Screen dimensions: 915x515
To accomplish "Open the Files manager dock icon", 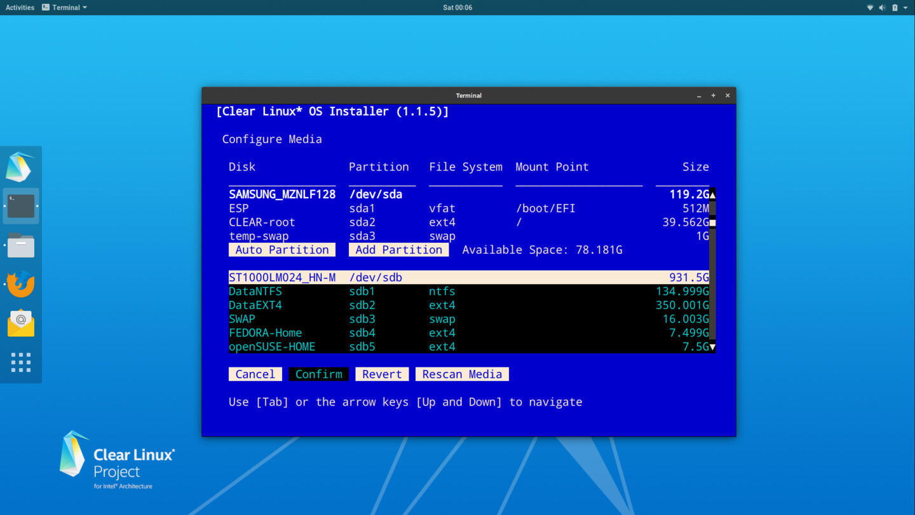I will coord(21,245).
